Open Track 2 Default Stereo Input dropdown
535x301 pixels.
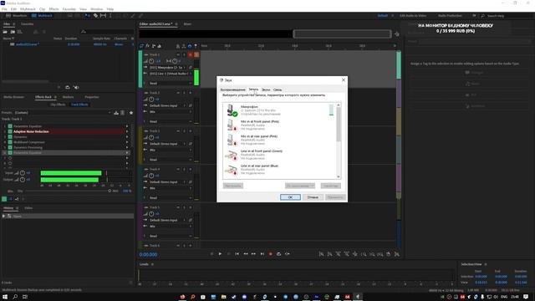coord(167,106)
